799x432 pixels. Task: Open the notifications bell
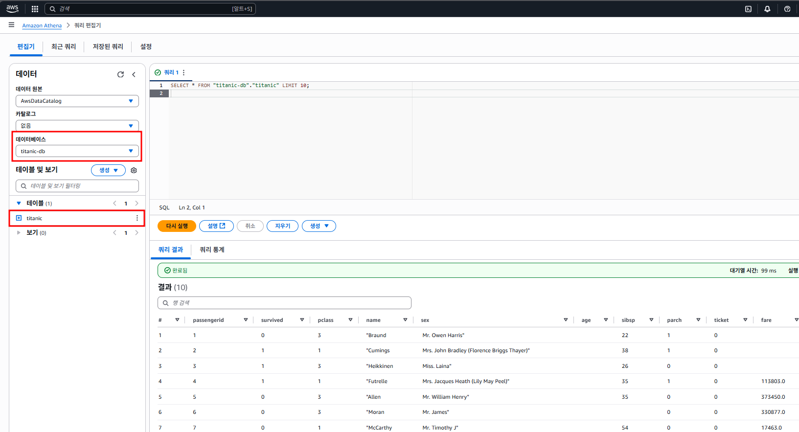tap(767, 9)
